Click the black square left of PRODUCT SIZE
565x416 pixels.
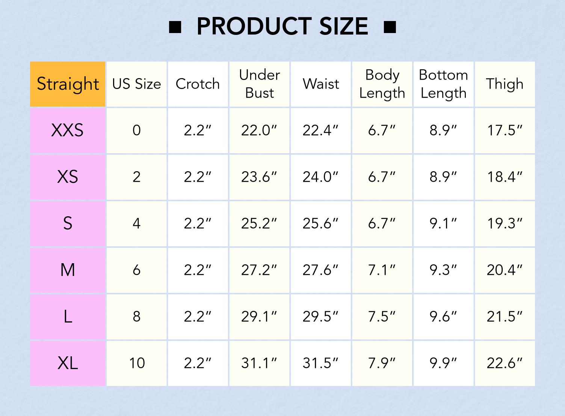175,27
